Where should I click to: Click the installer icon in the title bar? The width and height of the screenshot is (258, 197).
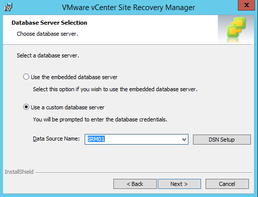(x=8, y=7)
